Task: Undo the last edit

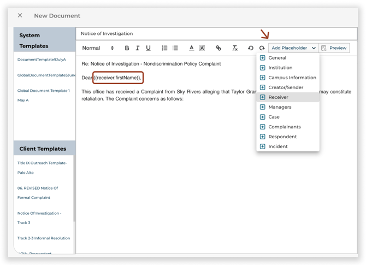Action: pyautogui.click(x=251, y=48)
